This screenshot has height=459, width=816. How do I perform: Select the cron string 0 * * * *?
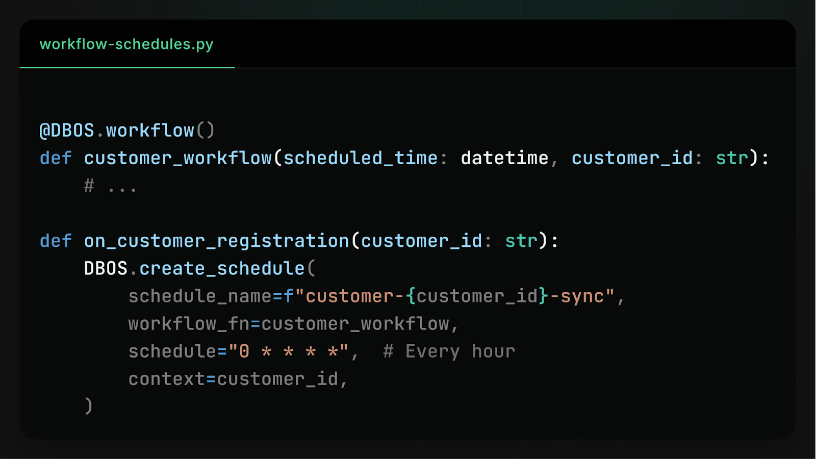click(x=288, y=351)
